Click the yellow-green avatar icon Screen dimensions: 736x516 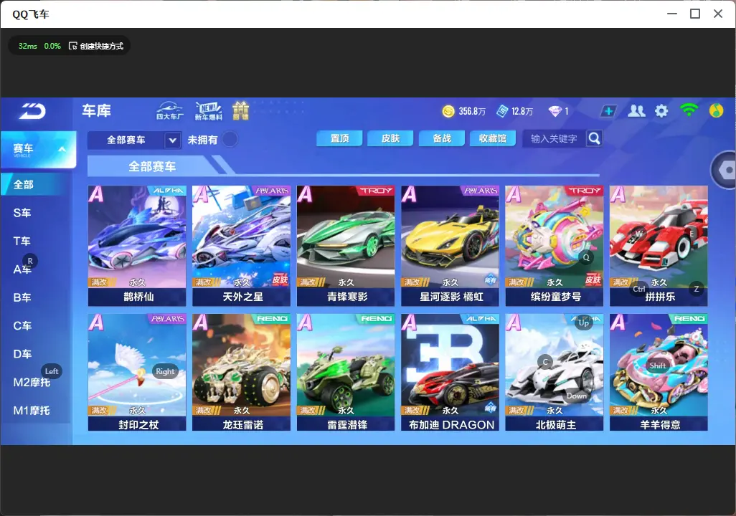click(717, 110)
